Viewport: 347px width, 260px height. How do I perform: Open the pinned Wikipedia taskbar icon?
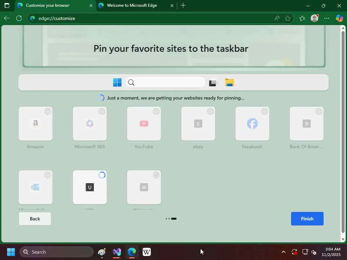pos(146,252)
